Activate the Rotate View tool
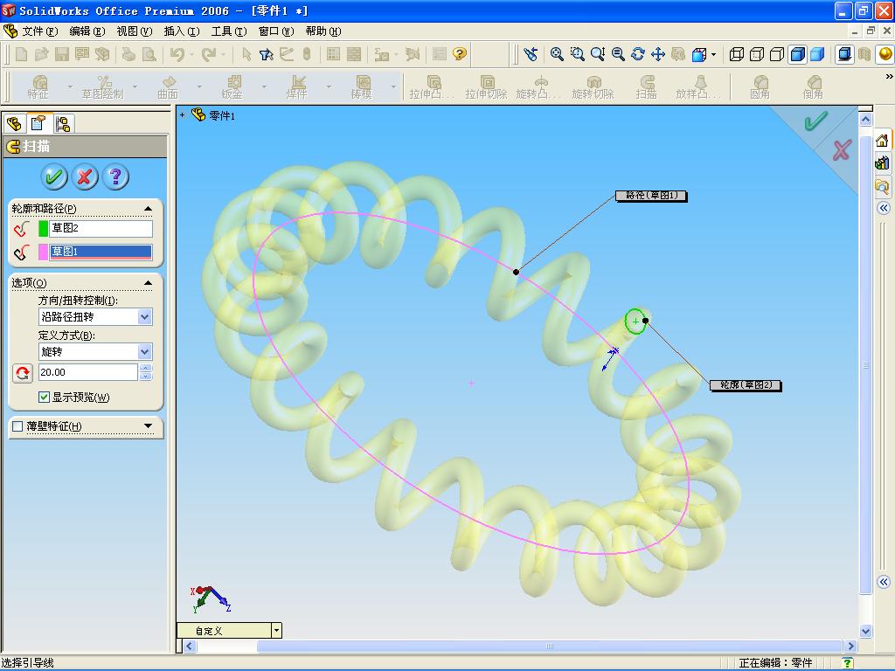This screenshot has height=671, width=895. click(637, 54)
